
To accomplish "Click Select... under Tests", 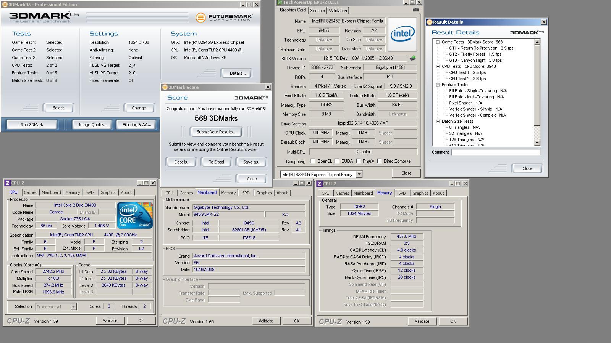I will point(60,108).
